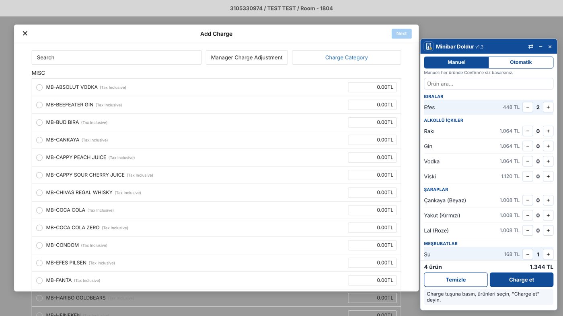The image size is (563, 316).
Task: Increase Efes quantity with plus button
Action: point(548,107)
